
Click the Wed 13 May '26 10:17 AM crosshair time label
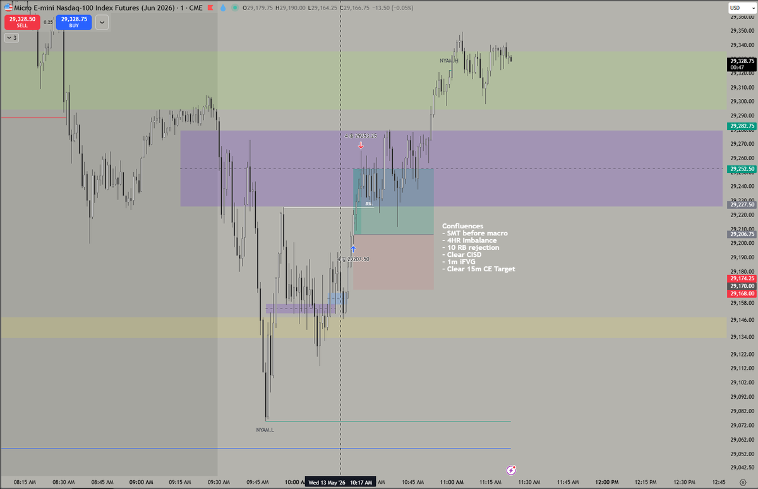click(340, 483)
